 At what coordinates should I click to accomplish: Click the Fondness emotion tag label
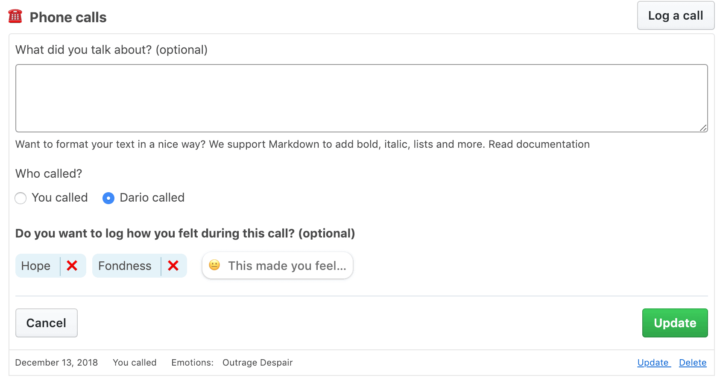click(125, 266)
